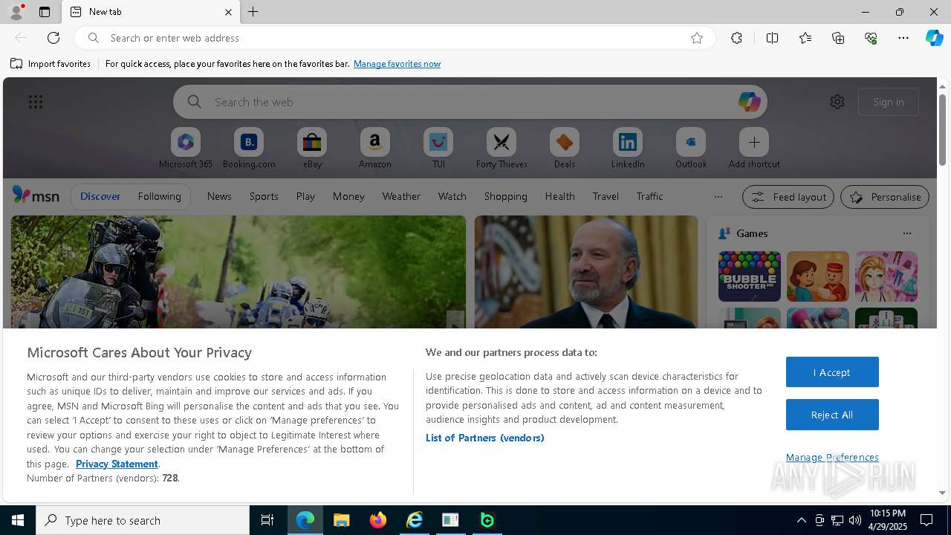Open Settings and more menu
The width and height of the screenshot is (951, 535).
[903, 38]
